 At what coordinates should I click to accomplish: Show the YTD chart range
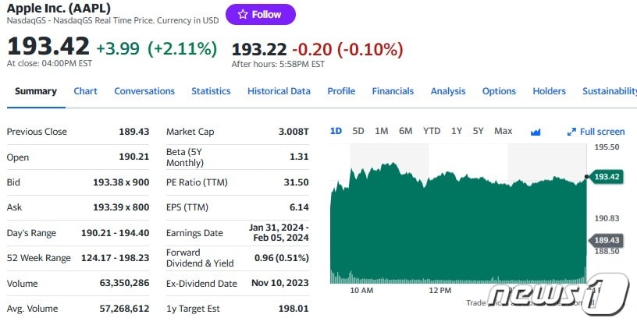tap(432, 131)
